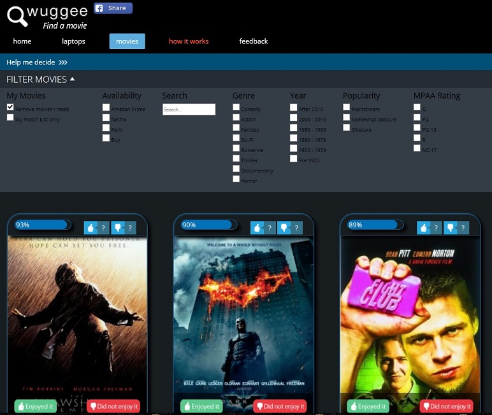This screenshot has height=415, width=492.
Task: Filter by G rating
Action: (417, 107)
